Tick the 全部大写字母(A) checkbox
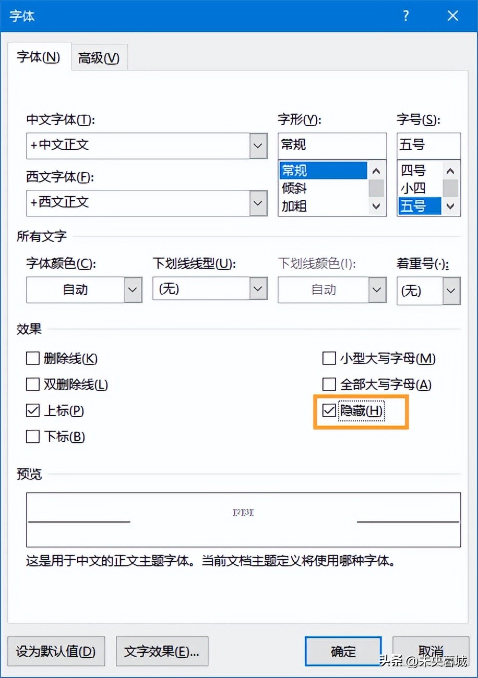Viewport: 478px width, 678px height. pyautogui.click(x=329, y=384)
